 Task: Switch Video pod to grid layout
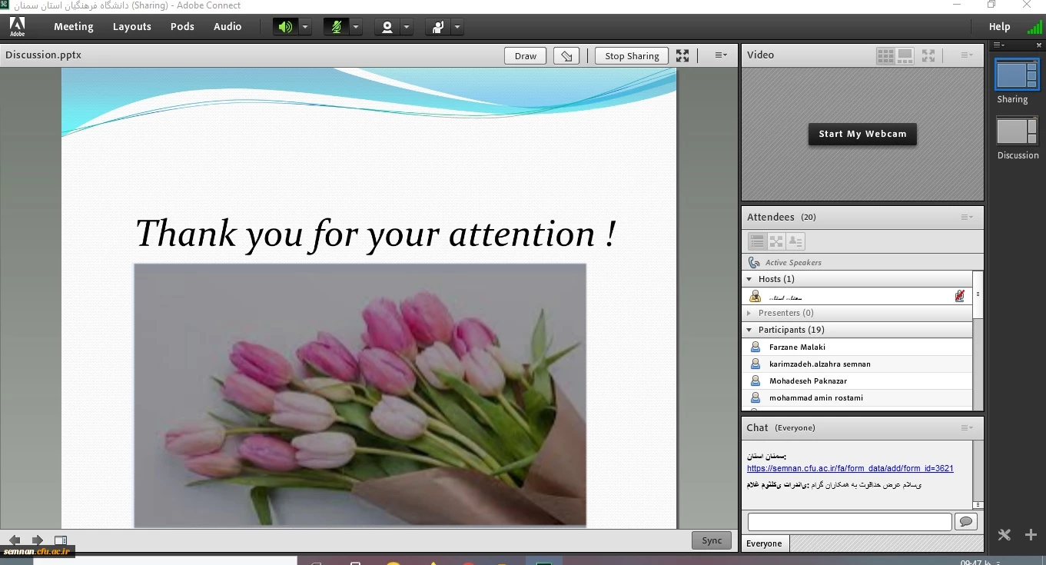tap(885, 55)
